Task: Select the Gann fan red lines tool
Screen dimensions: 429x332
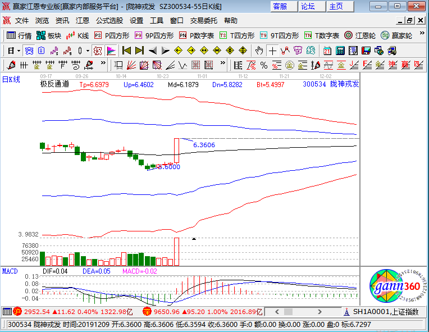Action: (131, 65)
